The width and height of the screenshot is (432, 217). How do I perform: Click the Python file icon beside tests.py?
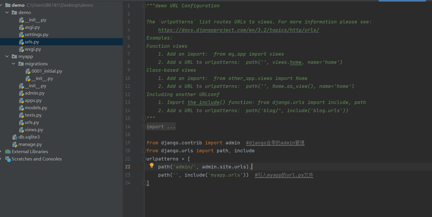pos(21,115)
